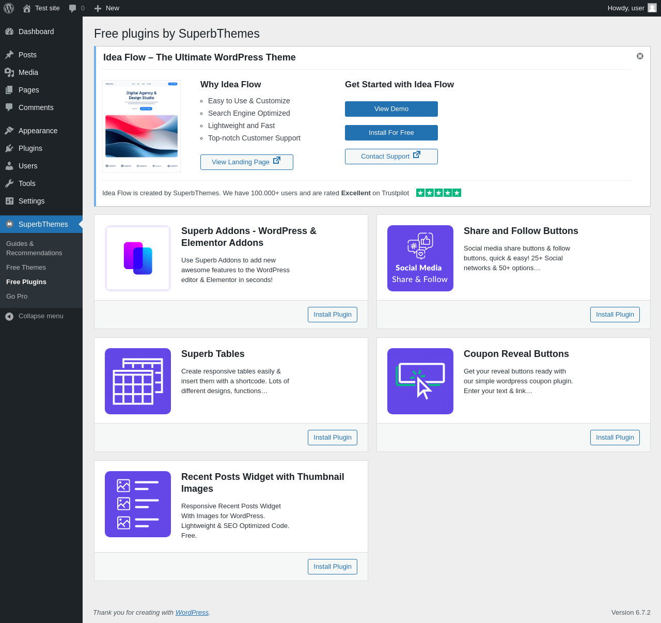
Task: Click Version 6.7.2 footer text
Action: pyautogui.click(x=631, y=613)
